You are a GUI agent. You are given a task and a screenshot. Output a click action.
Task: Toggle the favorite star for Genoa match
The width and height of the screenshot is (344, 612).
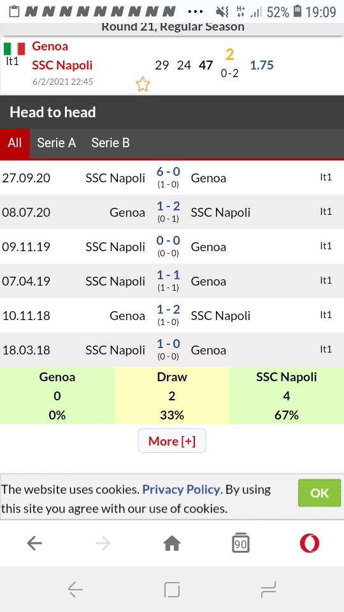(143, 84)
